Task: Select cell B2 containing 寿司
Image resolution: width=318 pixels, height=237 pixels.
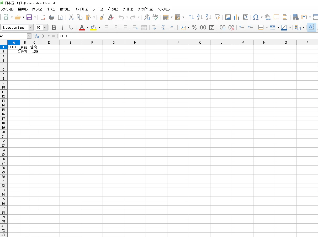Action: [25, 52]
